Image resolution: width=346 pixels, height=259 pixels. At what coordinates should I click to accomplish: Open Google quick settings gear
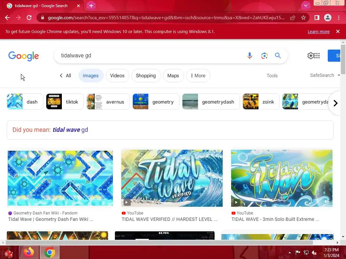pyautogui.click(x=311, y=56)
